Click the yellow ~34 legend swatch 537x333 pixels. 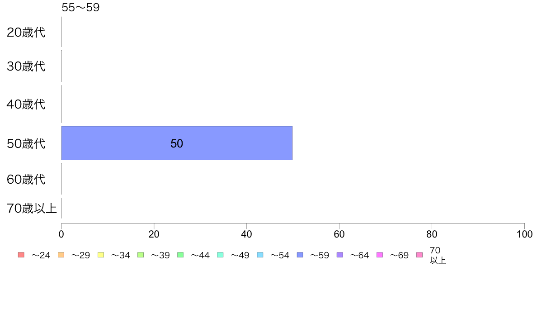pyautogui.click(x=101, y=255)
